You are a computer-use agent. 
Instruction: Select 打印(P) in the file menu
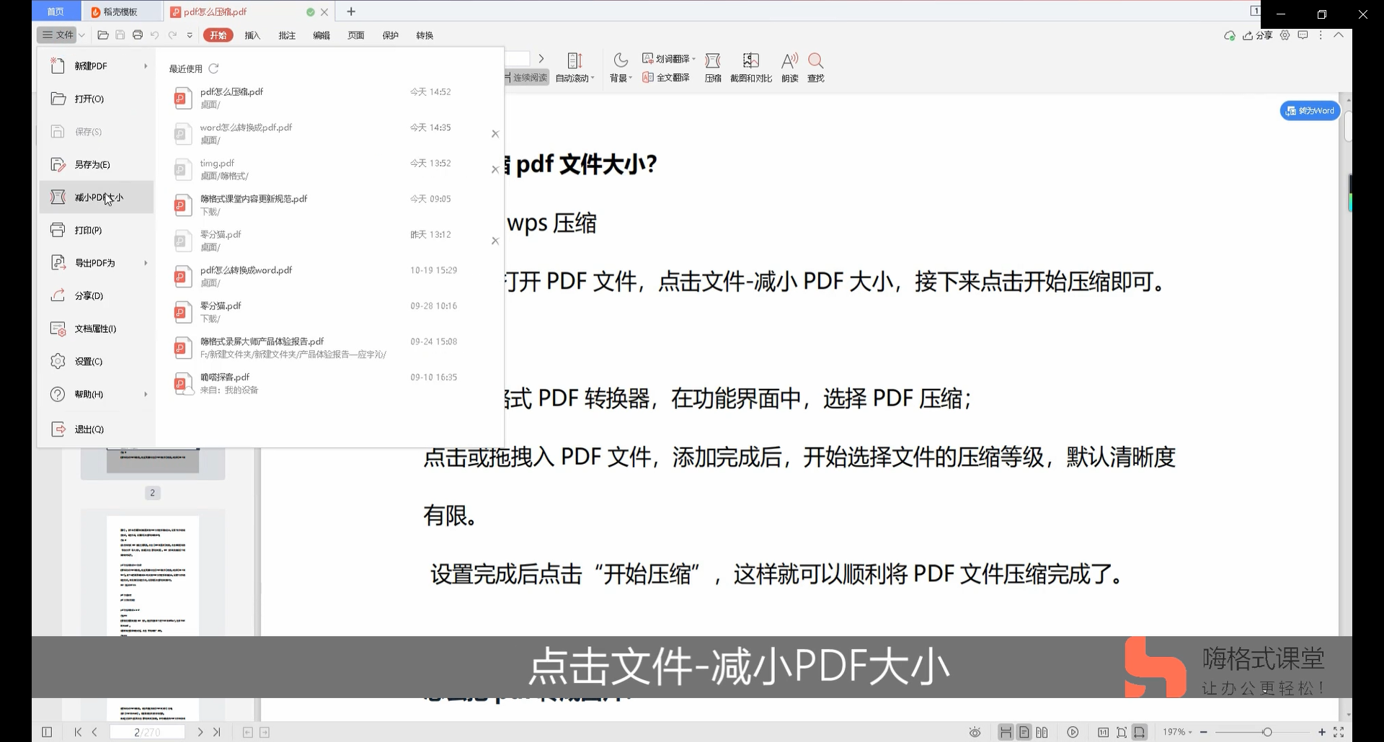click(x=97, y=230)
